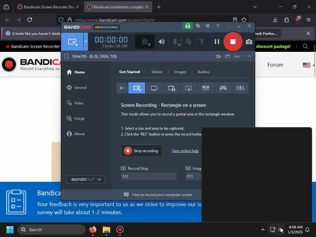The width and height of the screenshot is (316, 237).
Task: Toggle the text overlay T icon
Action: pos(201,42)
